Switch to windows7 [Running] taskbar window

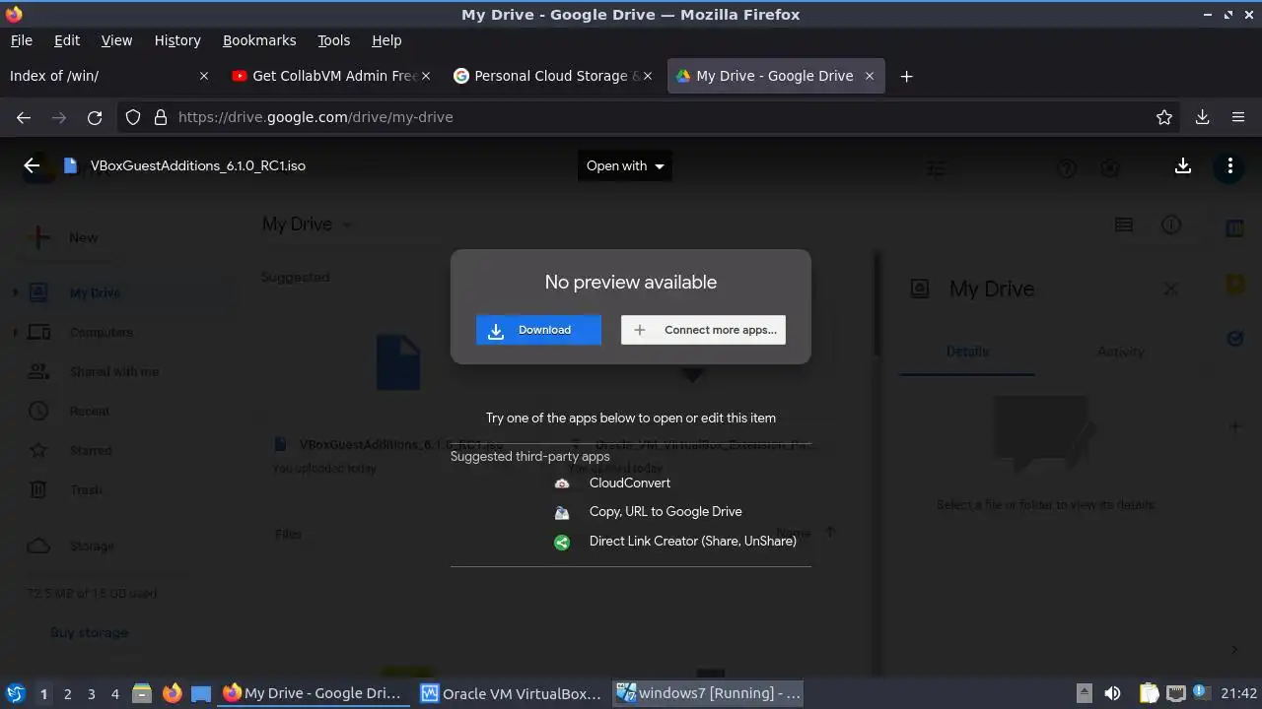709,693
